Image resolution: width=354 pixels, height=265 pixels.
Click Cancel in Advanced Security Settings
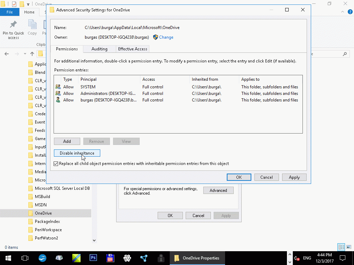click(x=267, y=177)
